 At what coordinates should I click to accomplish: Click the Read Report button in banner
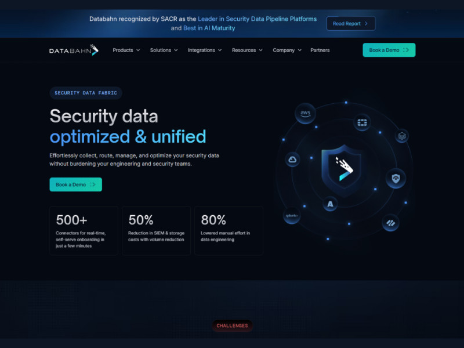351,23
